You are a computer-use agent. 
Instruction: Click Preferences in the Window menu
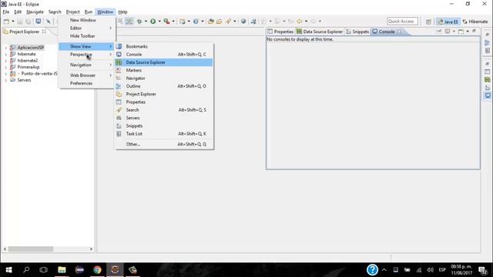(x=86, y=83)
